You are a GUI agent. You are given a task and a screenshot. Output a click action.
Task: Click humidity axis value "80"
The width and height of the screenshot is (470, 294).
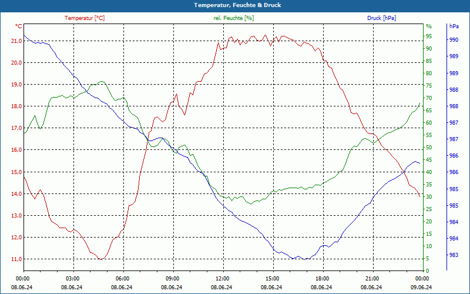point(429,73)
